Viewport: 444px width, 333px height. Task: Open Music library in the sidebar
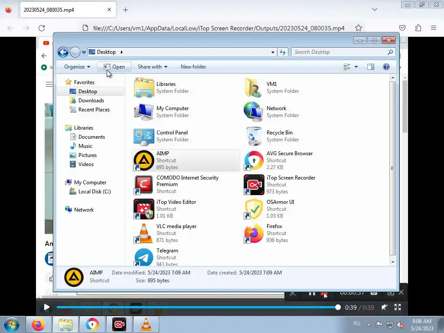pos(85,146)
